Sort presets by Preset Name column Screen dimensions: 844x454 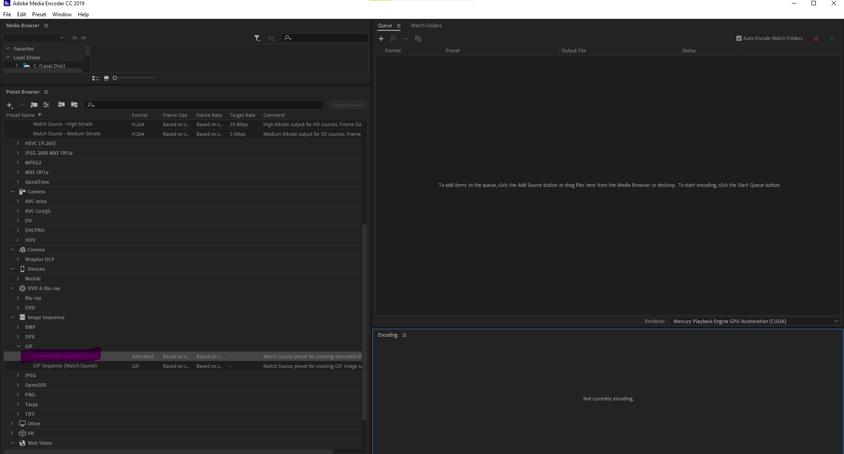point(21,115)
